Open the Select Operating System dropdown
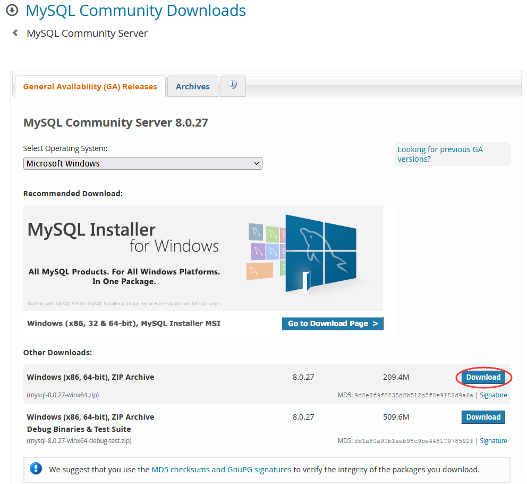527x484 pixels. pyautogui.click(x=142, y=163)
